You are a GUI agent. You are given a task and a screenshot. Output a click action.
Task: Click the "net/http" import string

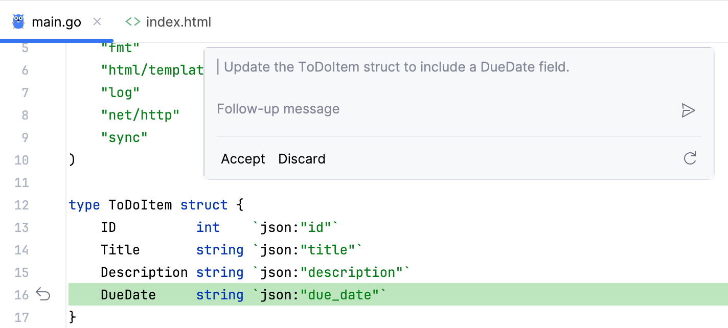tap(140, 115)
